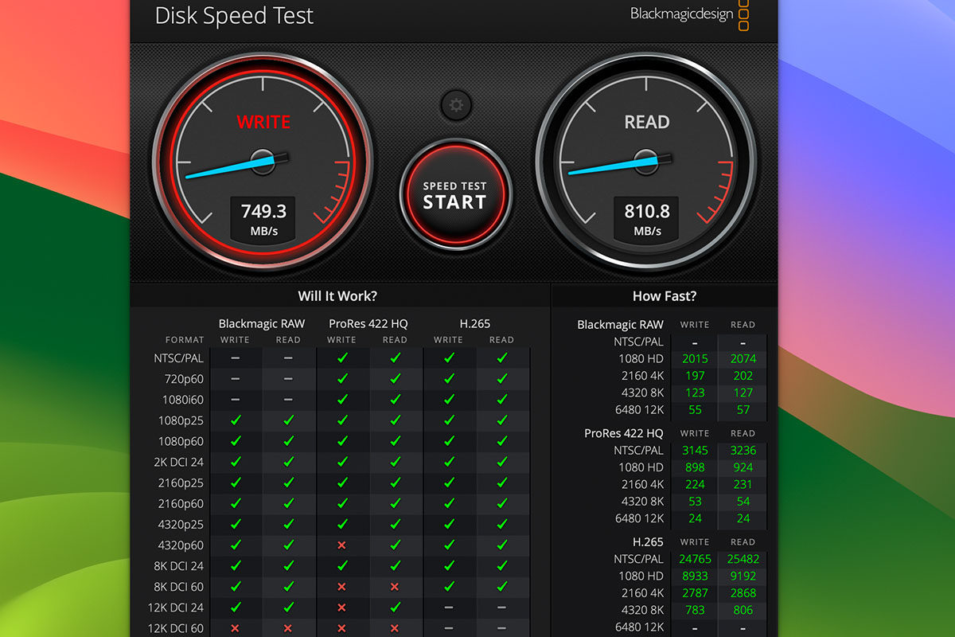Click the Blackmagic RAW column header in Will It Work

click(261, 324)
